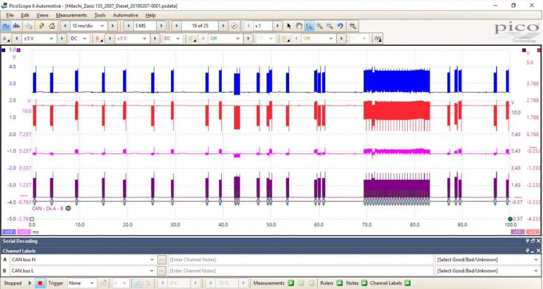Open the Automotive menu

point(125,15)
